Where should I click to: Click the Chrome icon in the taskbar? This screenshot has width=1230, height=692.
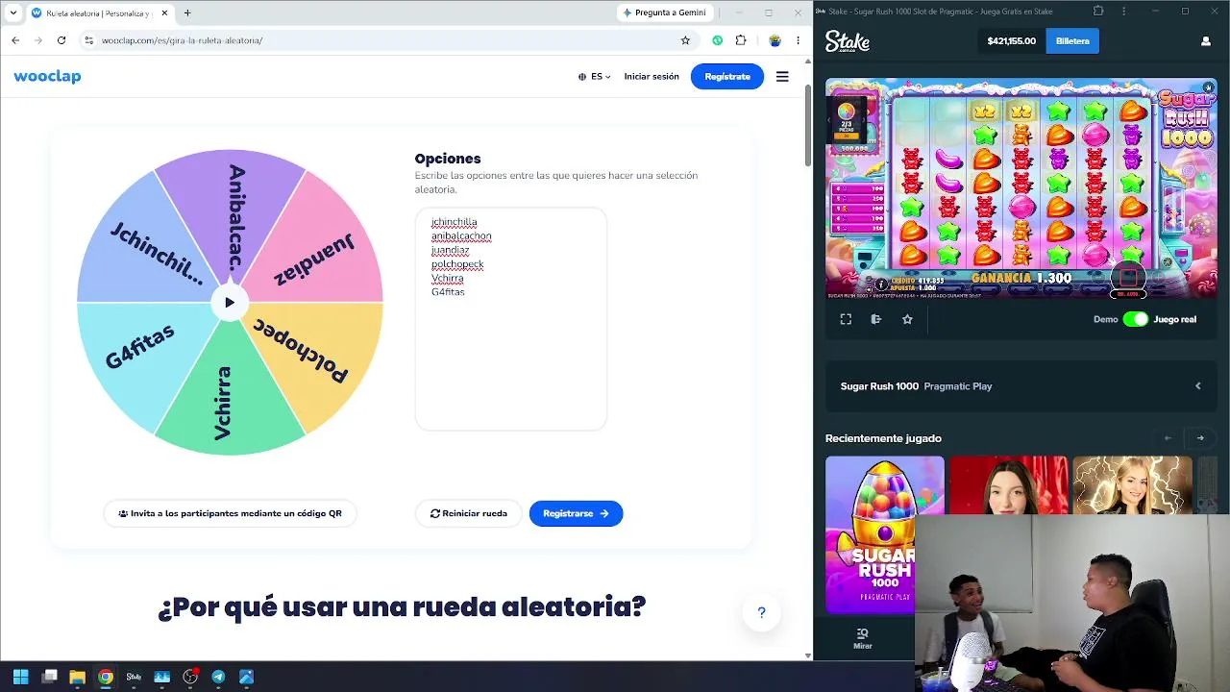[x=106, y=677]
